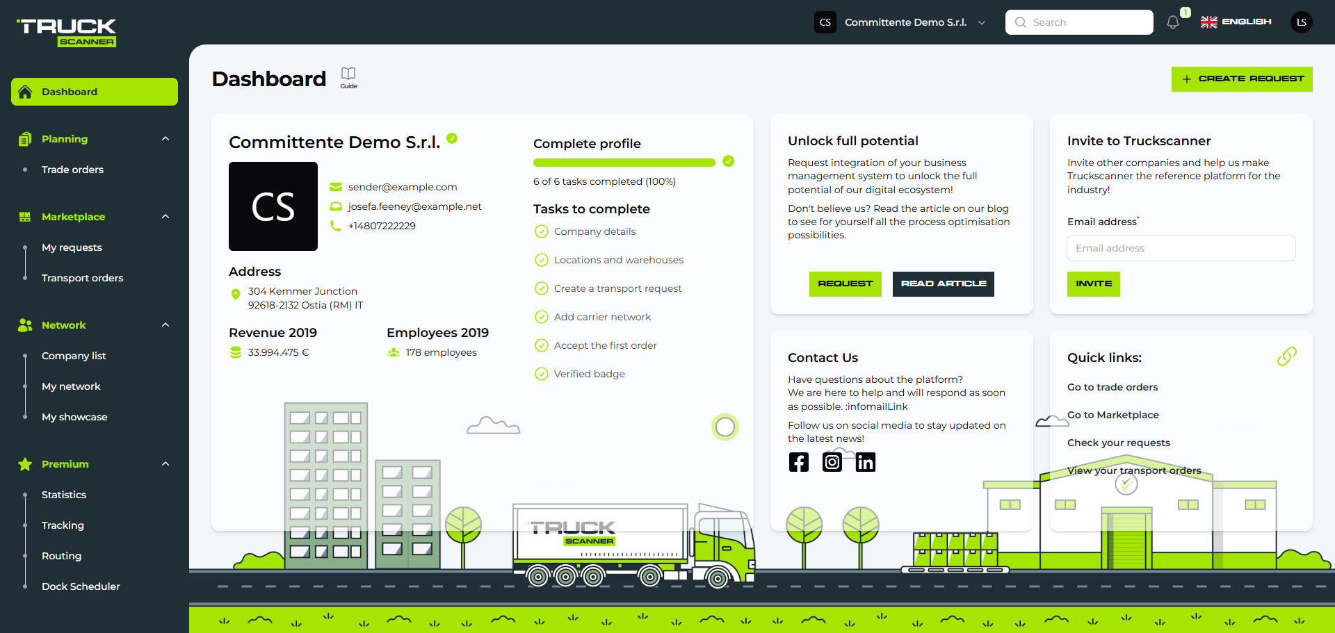1335x633 pixels.
Task: Open the company switcher dropdown
Action: click(x=981, y=22)
